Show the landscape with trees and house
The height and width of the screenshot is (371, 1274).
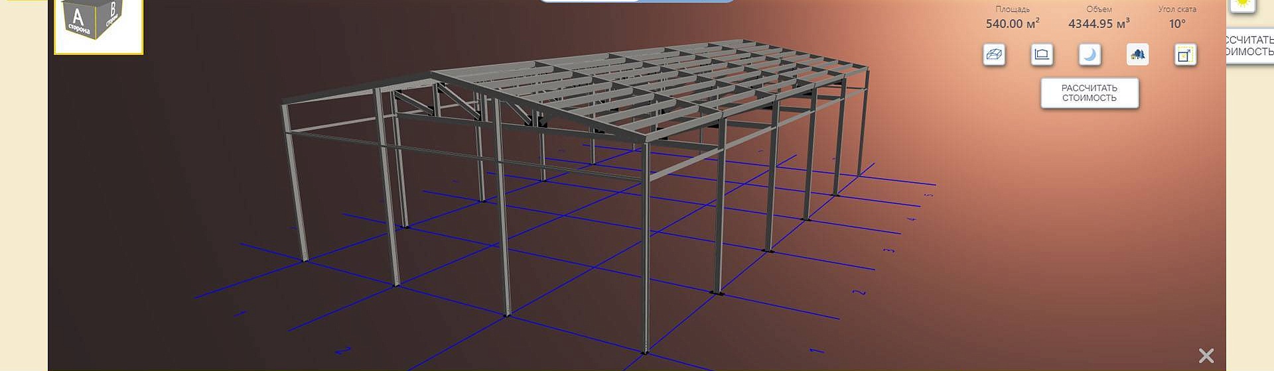pos(1137,54)
